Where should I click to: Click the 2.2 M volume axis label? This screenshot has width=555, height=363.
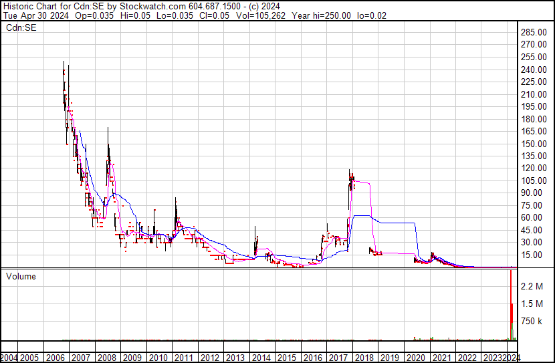532,286
